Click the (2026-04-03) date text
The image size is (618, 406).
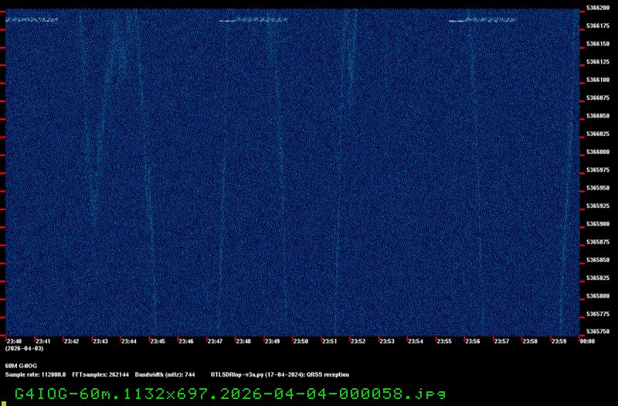pyautogui.click(x=25, y=349)
